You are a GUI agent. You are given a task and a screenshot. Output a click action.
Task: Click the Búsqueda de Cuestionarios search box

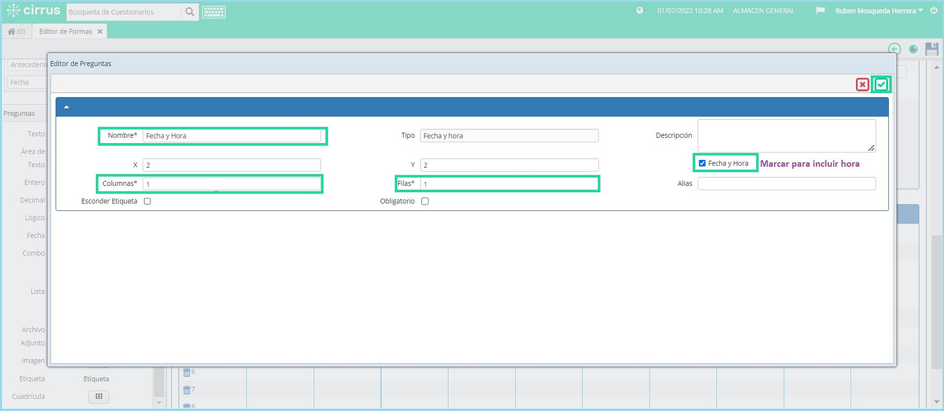click(x=124, y=11)
